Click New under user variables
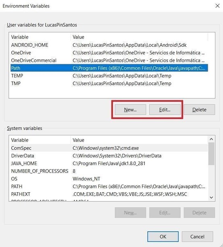 click(x=130, y=110)
